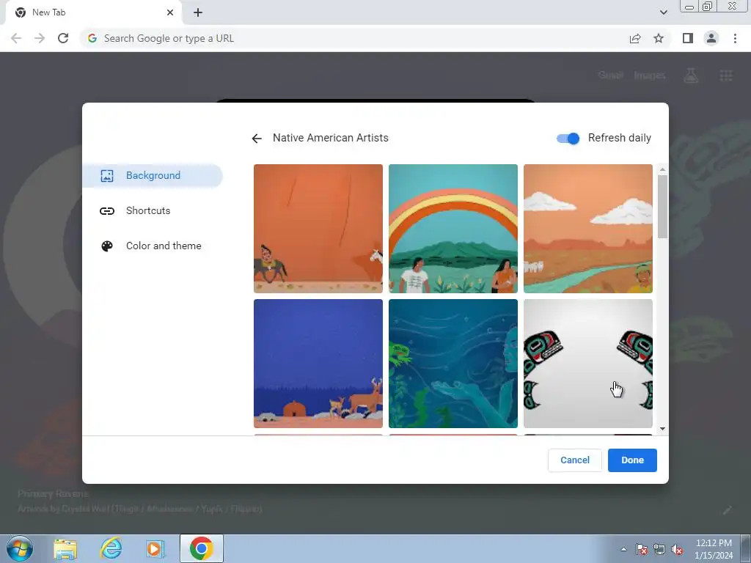
Task: Select the night sky deer background
Action: pos(318,364)
